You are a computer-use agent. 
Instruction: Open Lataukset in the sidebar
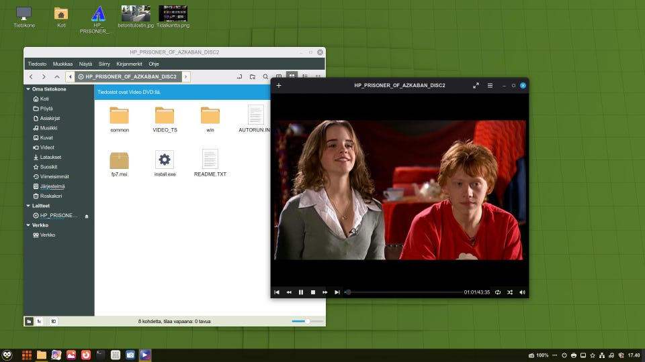(50, 157)
